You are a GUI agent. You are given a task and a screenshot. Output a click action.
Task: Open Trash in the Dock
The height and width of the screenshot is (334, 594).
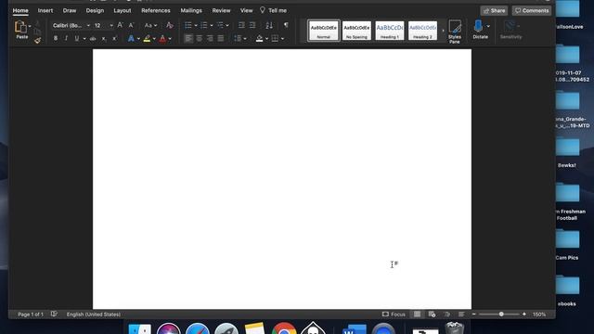coord(455,328)
